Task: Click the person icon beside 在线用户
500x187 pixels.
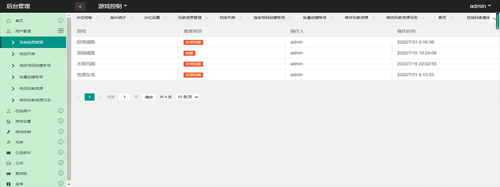Action: tap(8, 111)
